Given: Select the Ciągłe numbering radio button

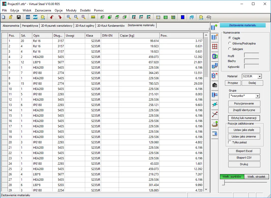Looking at the screenshot, I should tap(230, 38).
